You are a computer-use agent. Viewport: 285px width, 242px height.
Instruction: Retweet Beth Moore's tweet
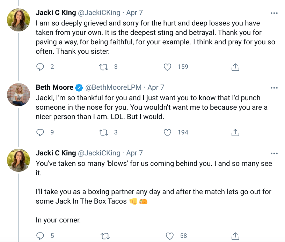click(x=104, y=132)
